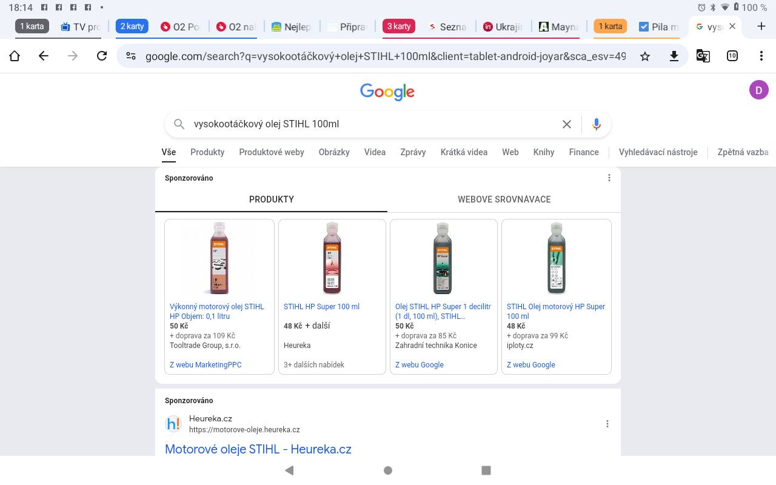Expand the '3 karty' tab group

399,26
